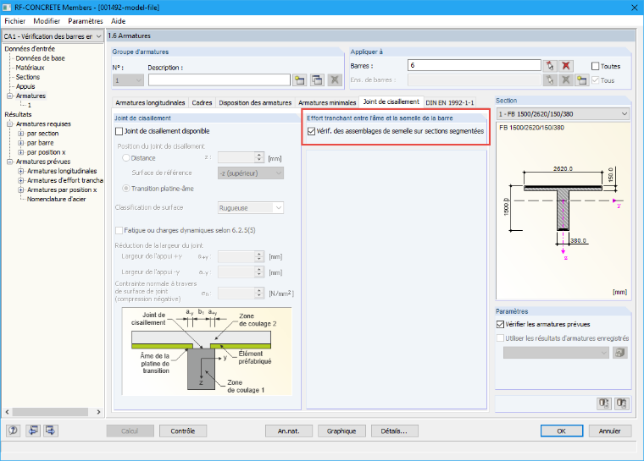Select Nomenclature d'acier in the tree
Viewport: 644px width, 461px height.
click(56, 200)
